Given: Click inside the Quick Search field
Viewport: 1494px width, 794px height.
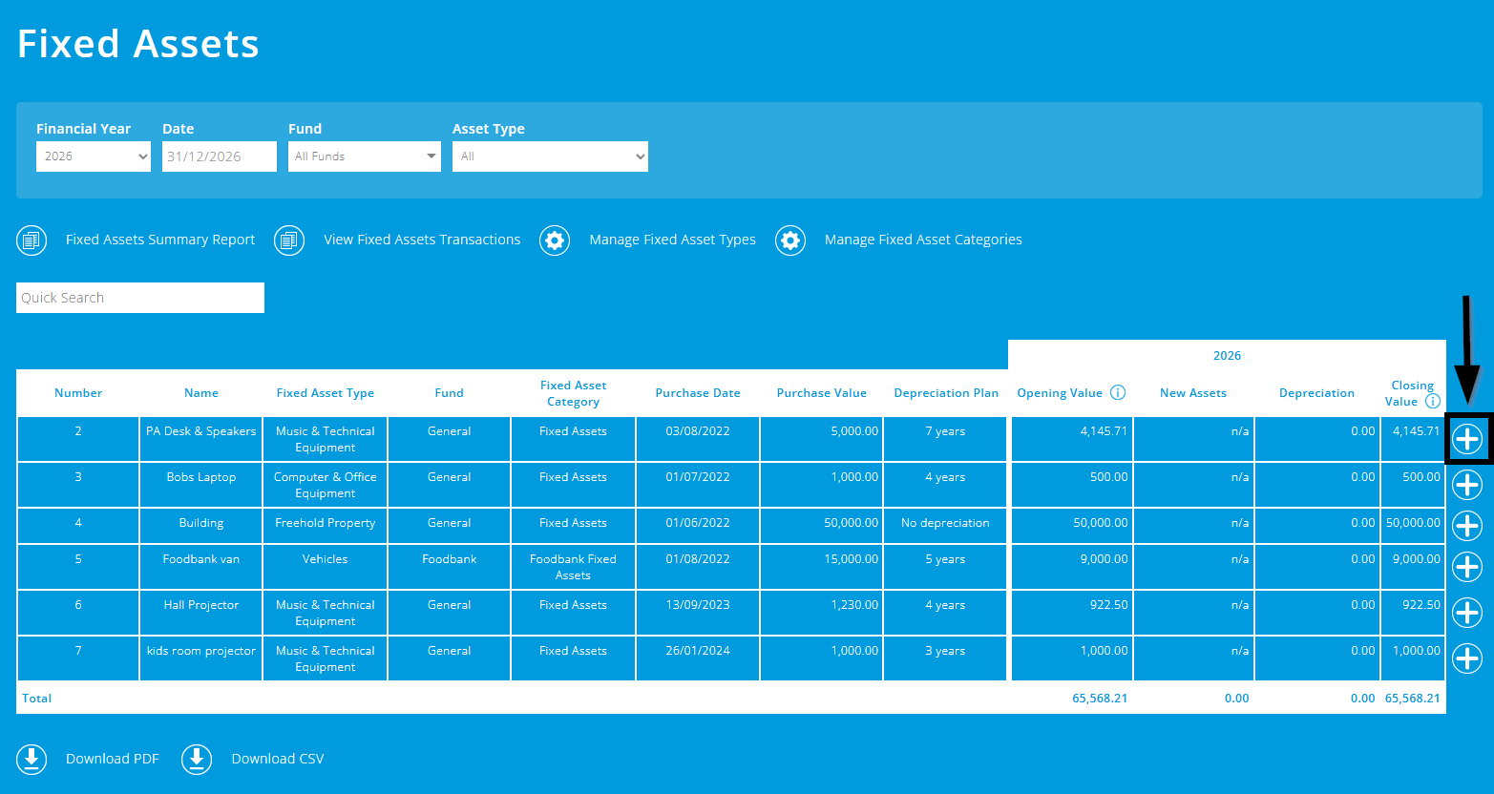Looking at the screenshot, I should tap(139, 297).
